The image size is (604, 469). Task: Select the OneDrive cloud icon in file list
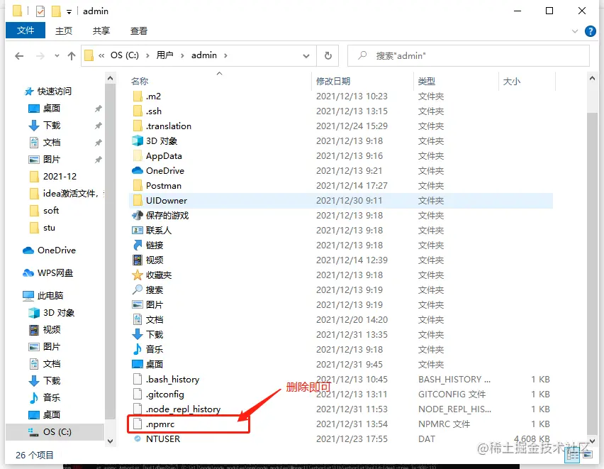[138, 170]
